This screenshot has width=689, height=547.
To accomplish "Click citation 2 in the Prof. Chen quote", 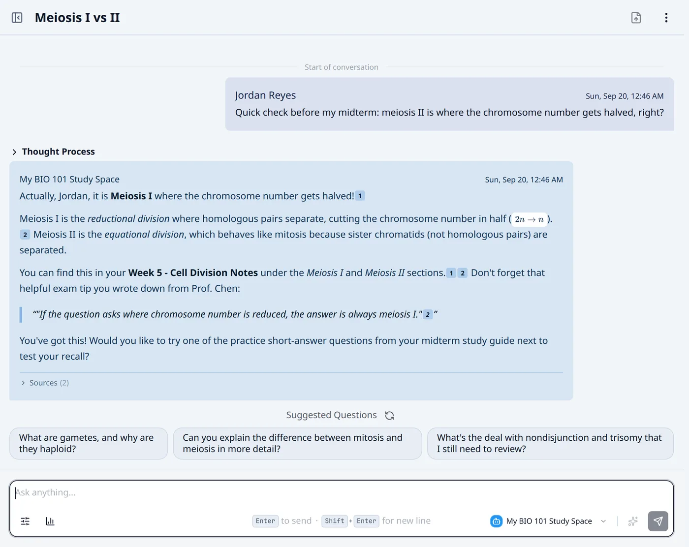I will 428,314.
